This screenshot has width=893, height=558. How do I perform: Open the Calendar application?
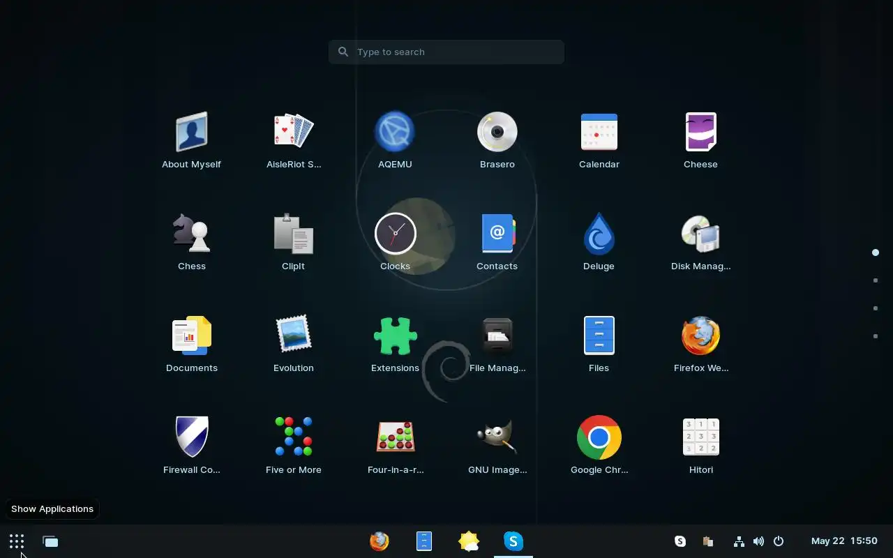(x=599, y=140)
